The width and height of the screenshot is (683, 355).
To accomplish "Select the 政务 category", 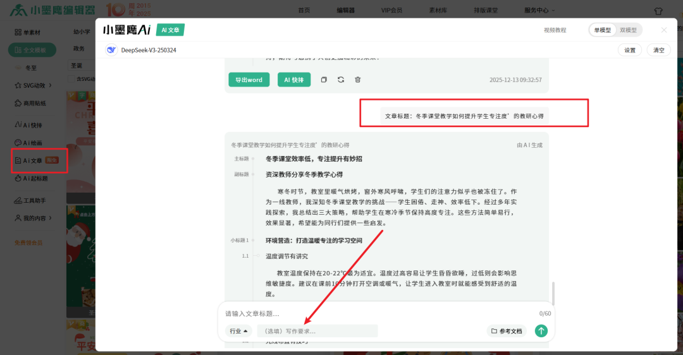I will pos(79,48).
